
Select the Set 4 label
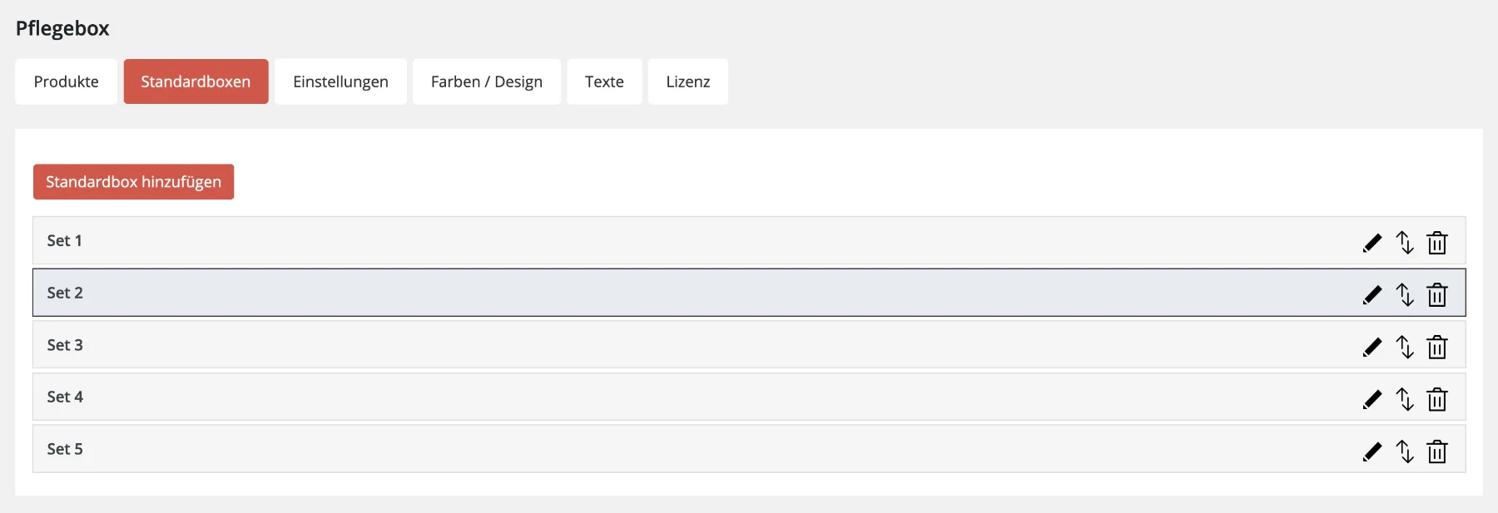click(x=65, y=397)
